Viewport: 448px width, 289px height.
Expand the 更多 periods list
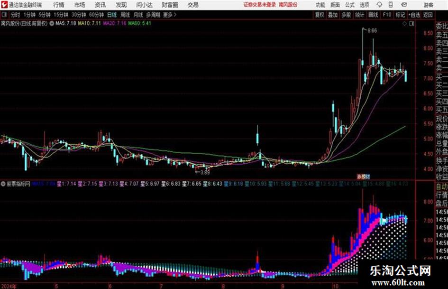tap(170, 15)
